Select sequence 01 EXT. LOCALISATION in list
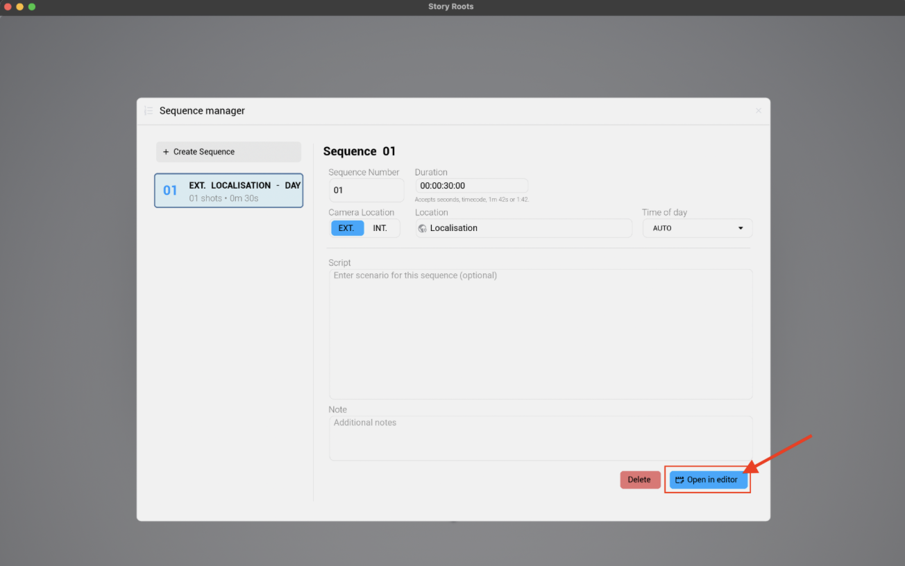Screen dimensions: 905x566 [x=229, y=191]
